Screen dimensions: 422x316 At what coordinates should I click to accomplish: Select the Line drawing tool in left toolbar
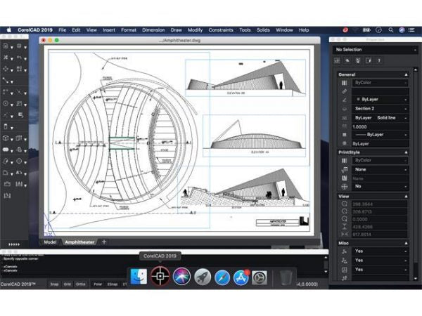click(6, 80)
